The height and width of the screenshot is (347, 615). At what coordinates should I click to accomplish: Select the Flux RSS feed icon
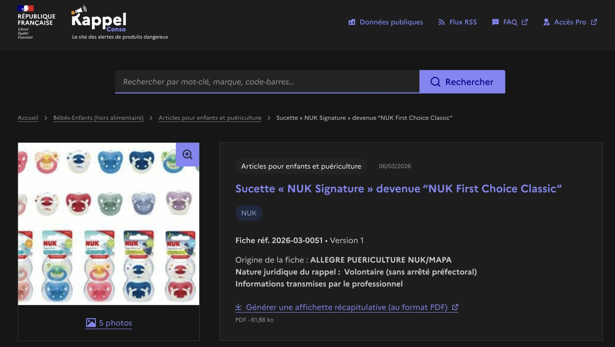441,22
